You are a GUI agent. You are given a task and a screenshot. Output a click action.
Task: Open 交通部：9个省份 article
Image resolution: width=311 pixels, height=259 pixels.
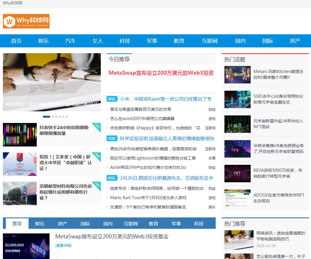tap(148, 207)
